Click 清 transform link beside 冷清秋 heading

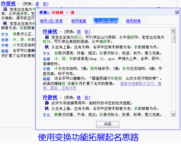click(37, 4)
